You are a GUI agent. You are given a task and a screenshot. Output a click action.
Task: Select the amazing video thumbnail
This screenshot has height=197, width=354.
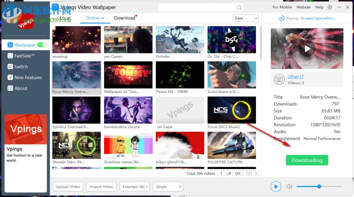point(76,39)
